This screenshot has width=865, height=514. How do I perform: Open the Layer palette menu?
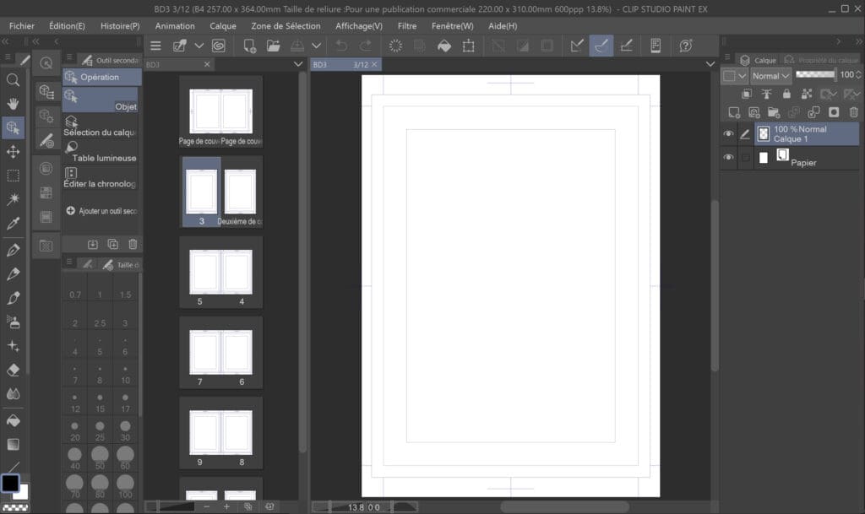pos(727,57)
